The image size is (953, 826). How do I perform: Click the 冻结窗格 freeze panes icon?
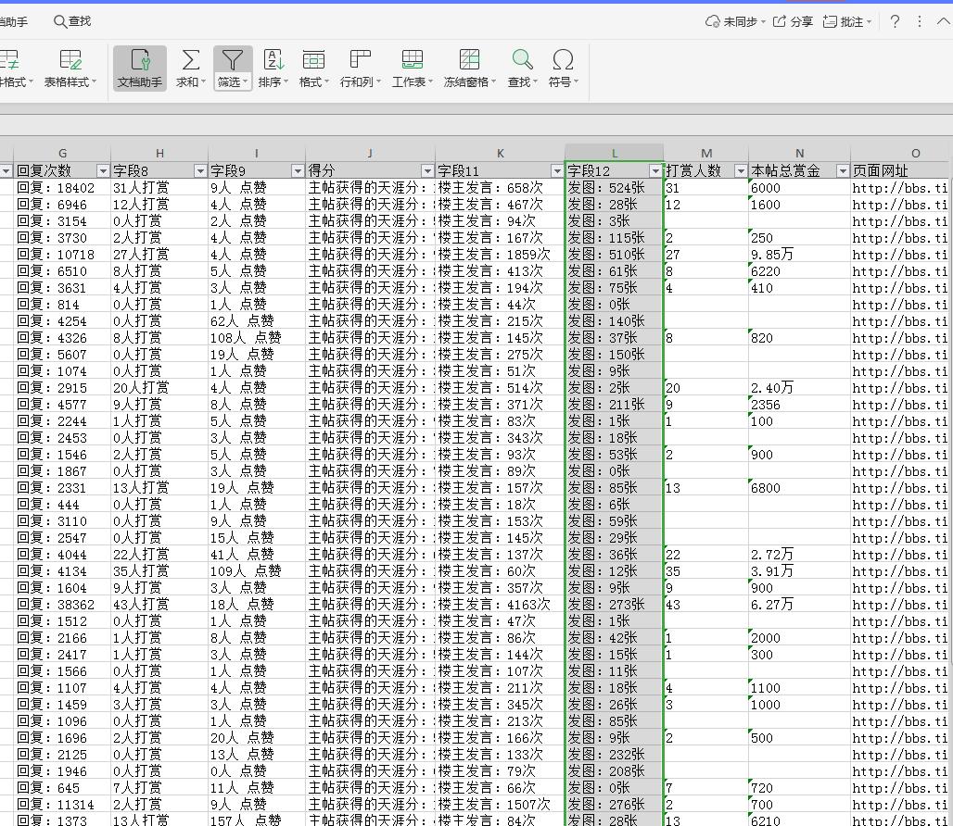pos(469,61)
